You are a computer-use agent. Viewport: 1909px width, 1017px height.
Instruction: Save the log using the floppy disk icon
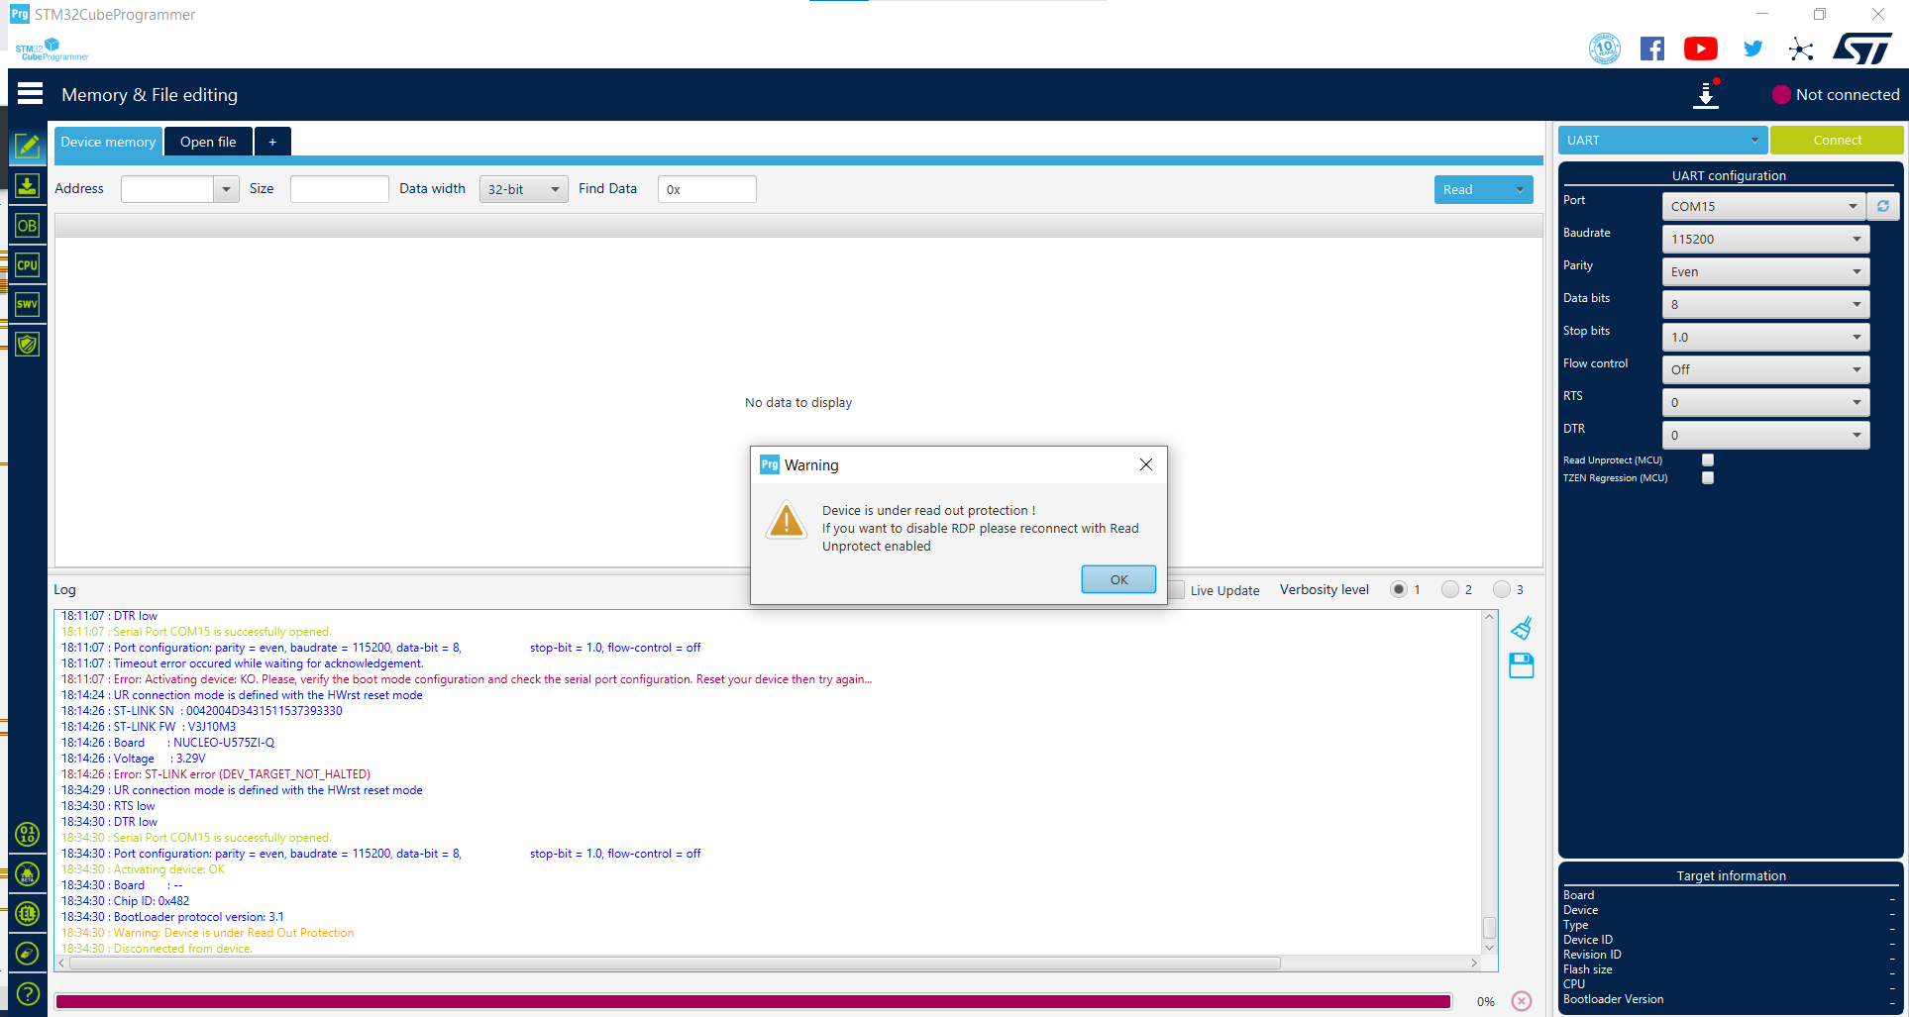tap(1522, 665)
